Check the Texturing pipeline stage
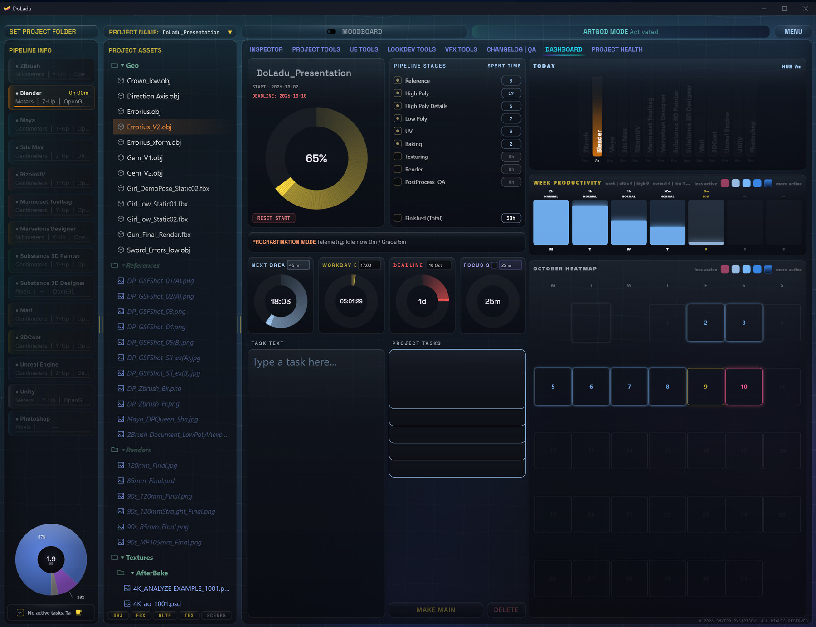The image size is (816, 627). point(398,157)
